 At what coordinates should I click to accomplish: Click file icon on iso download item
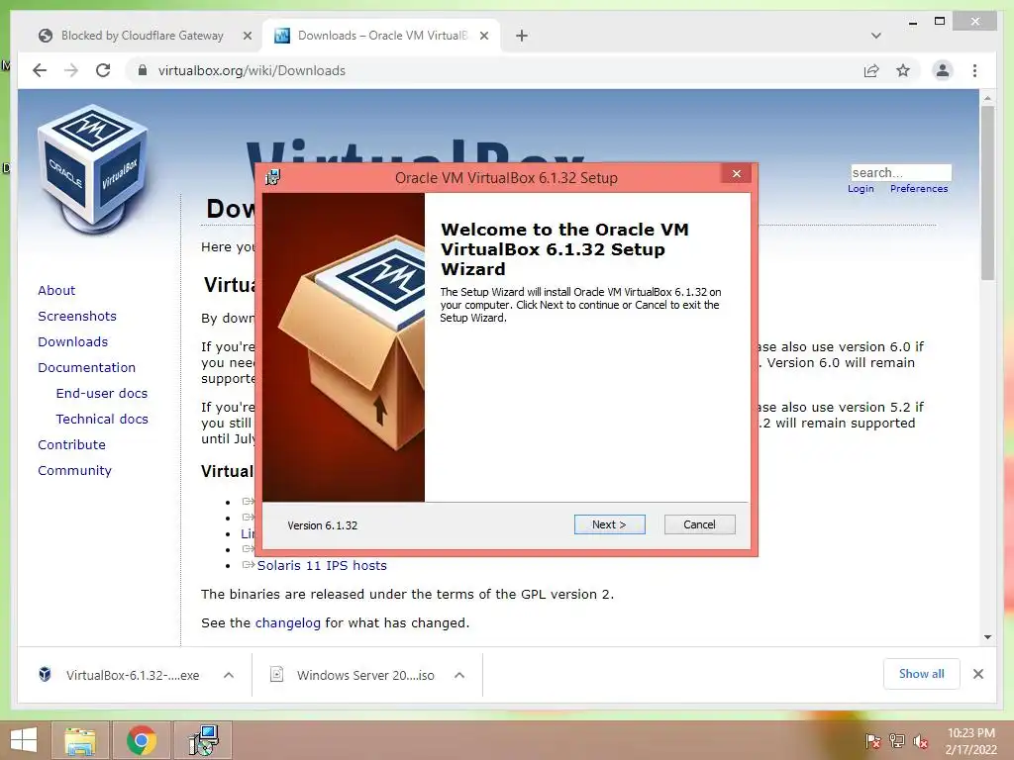point(277,675)
